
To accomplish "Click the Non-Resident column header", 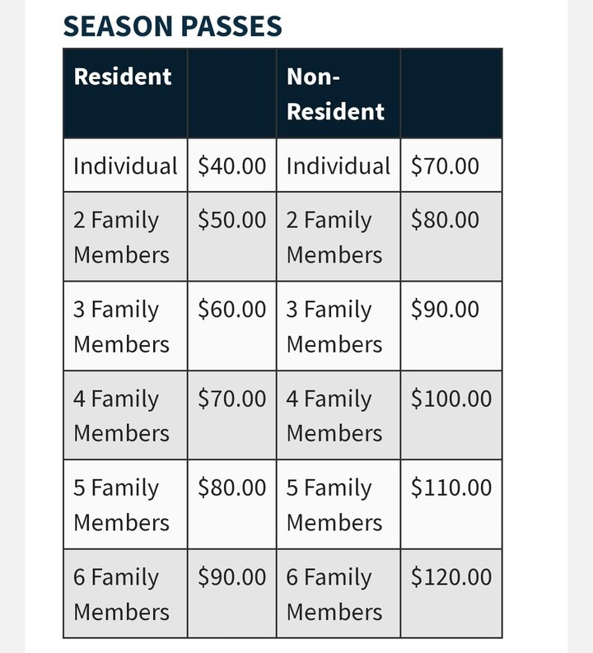I will pos(335,94).
